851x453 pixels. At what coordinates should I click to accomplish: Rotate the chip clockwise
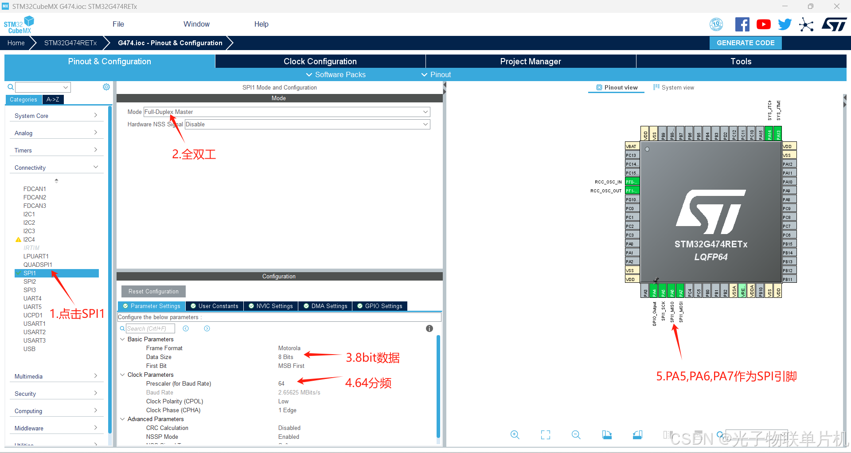(x=607, y=435)
